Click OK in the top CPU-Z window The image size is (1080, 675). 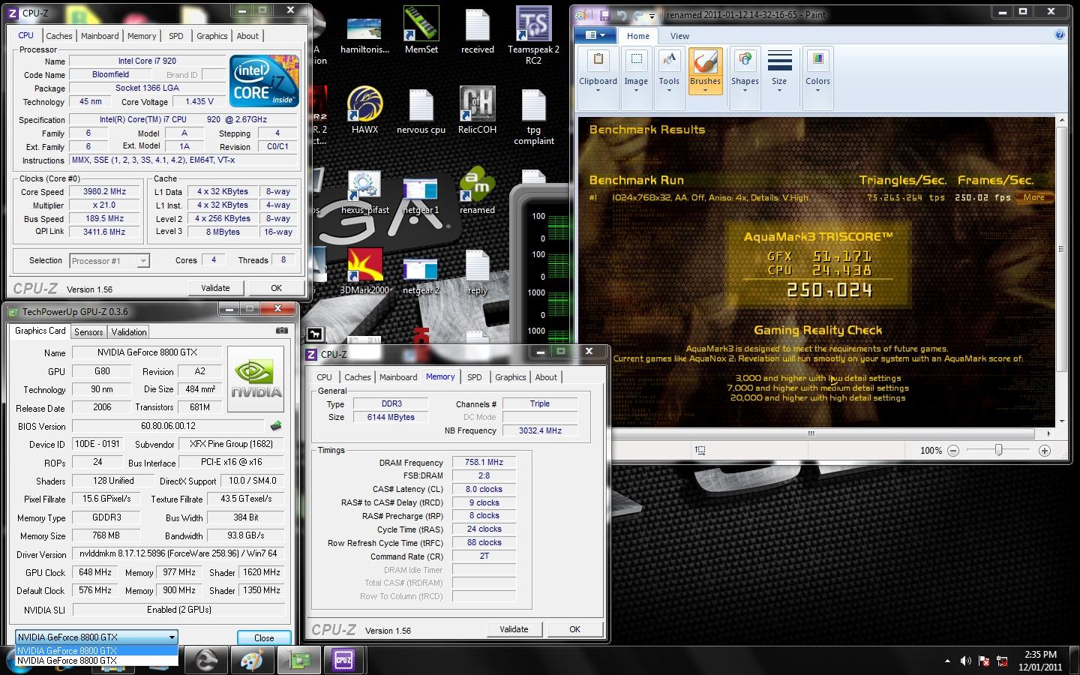(276, 288)
